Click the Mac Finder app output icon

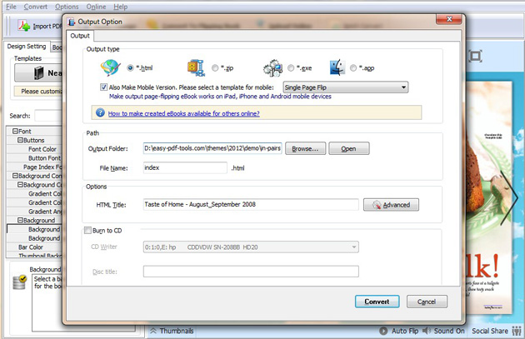[337, 67]
